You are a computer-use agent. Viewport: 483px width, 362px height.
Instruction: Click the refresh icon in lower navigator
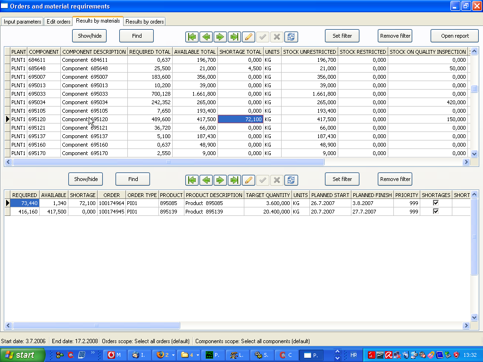[x=291, y=180]
